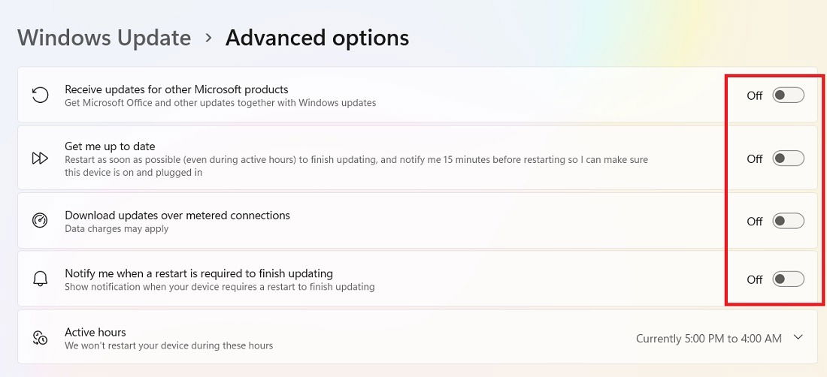The image size is (827, 377).
Task: Click the breadcrumb separator arrow
Action: [x=209, y=38]
